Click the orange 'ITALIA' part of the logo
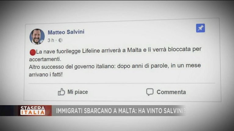 [33, 112]
